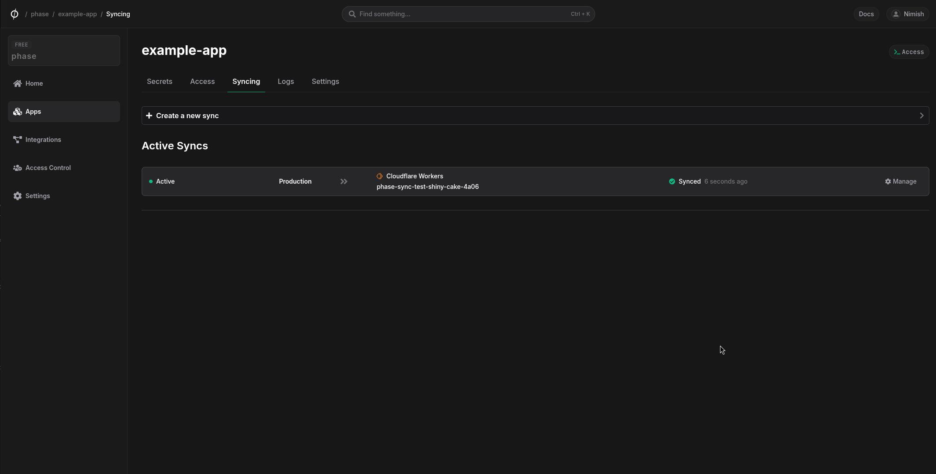The height and width of the screenshot is (474, 936).
Task: Click the plus icon to create sync
Action: [x=149, y=116]
